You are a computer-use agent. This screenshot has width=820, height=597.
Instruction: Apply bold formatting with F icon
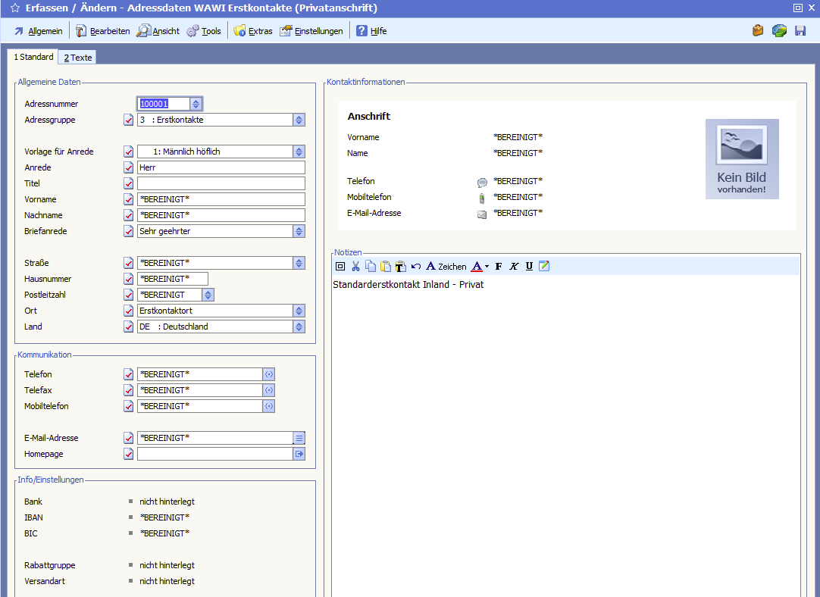(x=499, y=266)
